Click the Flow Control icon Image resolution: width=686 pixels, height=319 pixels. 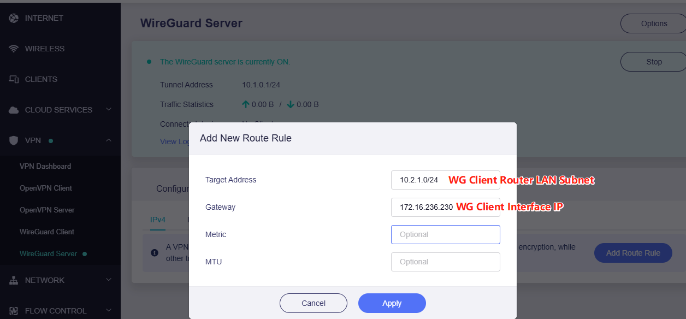point(14,311)
